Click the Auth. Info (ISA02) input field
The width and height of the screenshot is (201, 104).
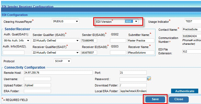coord(14,53)
